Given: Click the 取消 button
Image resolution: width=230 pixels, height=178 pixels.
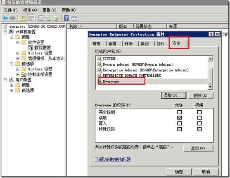Looking at the screenshot, I should (x=206, y=172).
